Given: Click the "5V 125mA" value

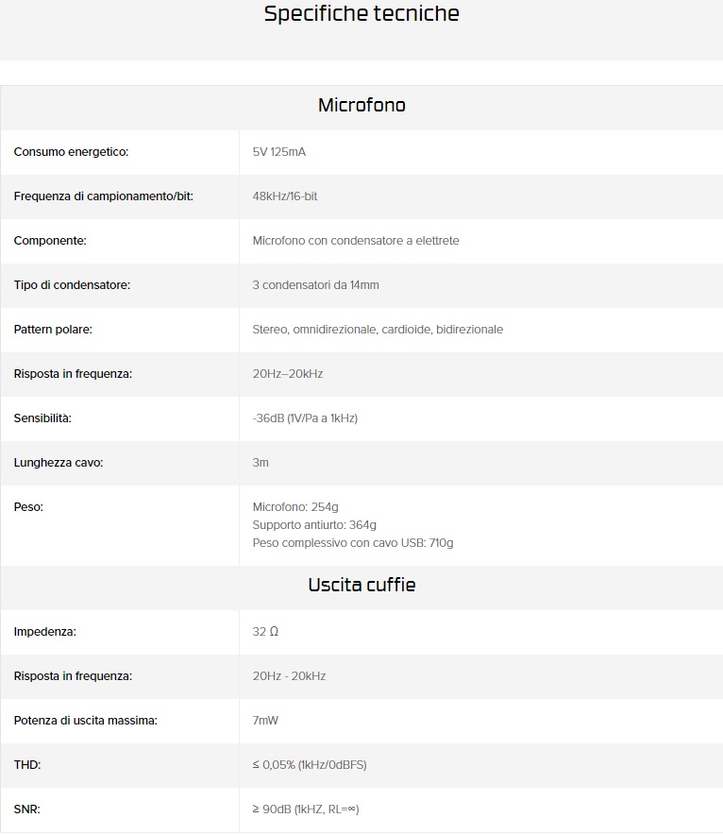Looking at the screenshot, I should pyautogui.click(x=278, y=152).
